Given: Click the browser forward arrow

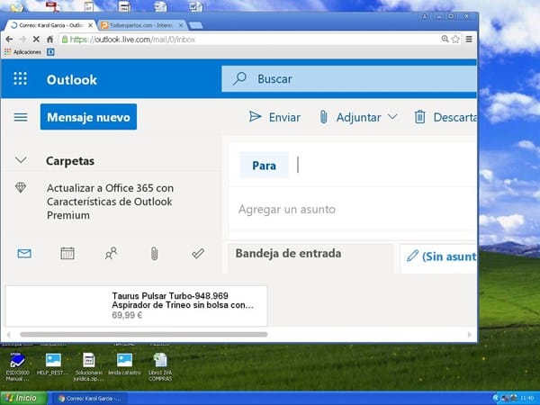Looking at the screenshot, I should pos(22,40).
